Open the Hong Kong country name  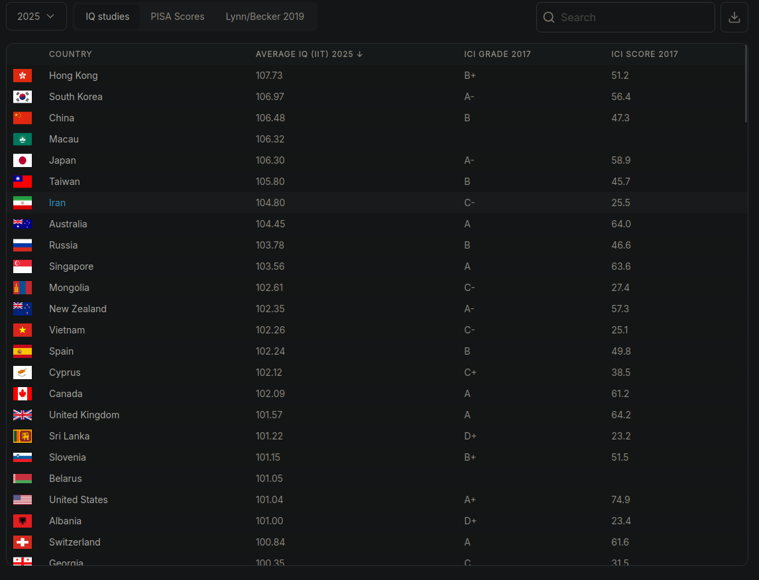73,76
